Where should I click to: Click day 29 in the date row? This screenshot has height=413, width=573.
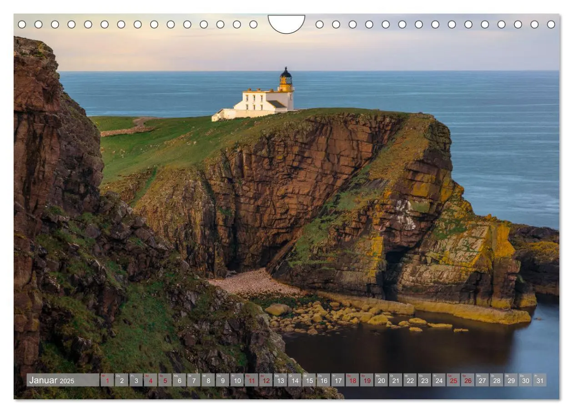point(510,380)
